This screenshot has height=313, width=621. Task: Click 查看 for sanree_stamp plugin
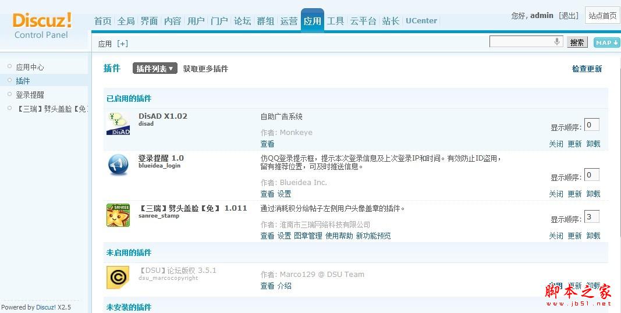pyautogui.click(x=267, y=236)
